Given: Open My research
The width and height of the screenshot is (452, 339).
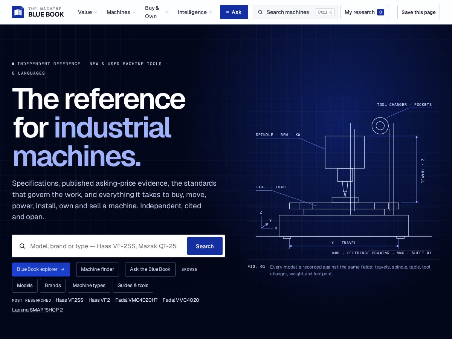Looking at the screenshot, I should click(x=364, y=12).
